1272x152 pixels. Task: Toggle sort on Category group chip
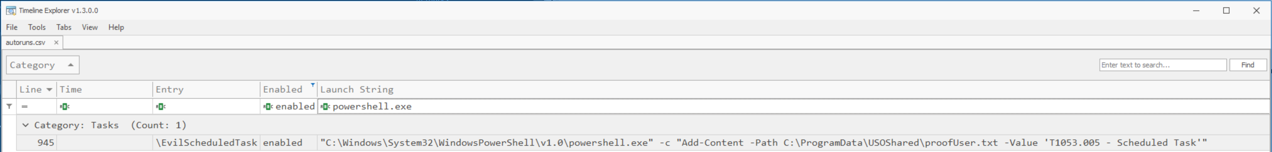click(x=42, y=65)
